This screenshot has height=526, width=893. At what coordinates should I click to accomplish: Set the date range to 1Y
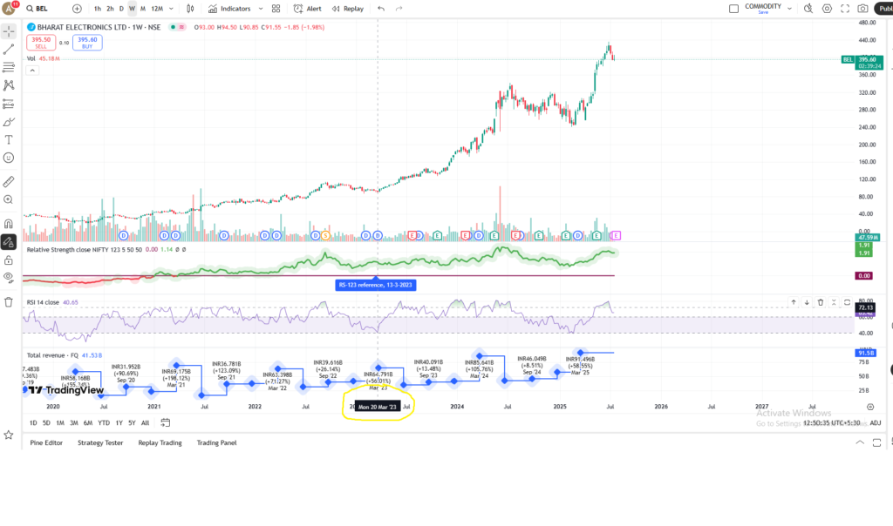(119, 422)
